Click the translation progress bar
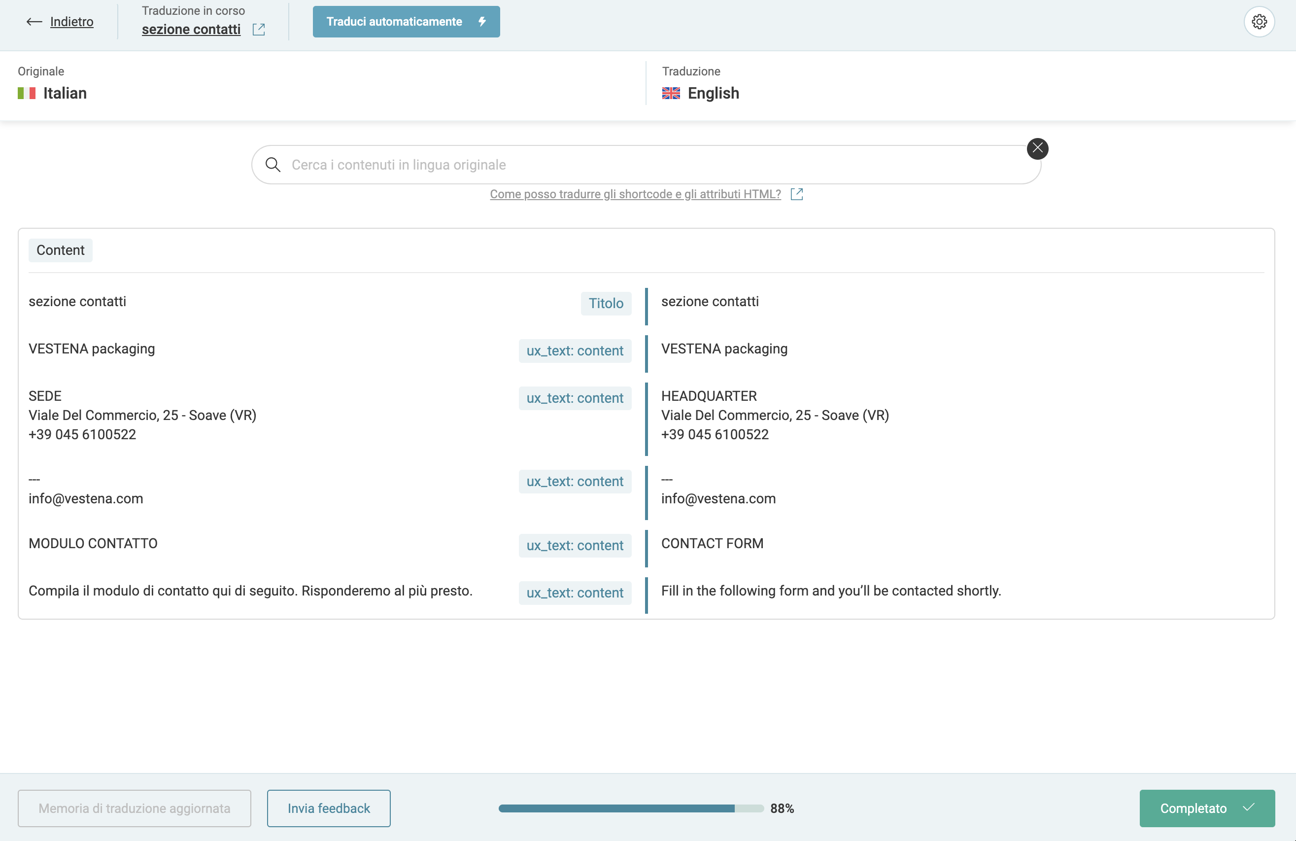The width and height of the screenshot is (1296, 841). coord(631,808)
